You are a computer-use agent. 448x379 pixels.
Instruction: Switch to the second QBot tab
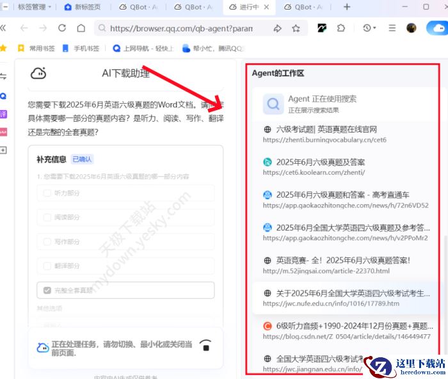click(193, 7)
